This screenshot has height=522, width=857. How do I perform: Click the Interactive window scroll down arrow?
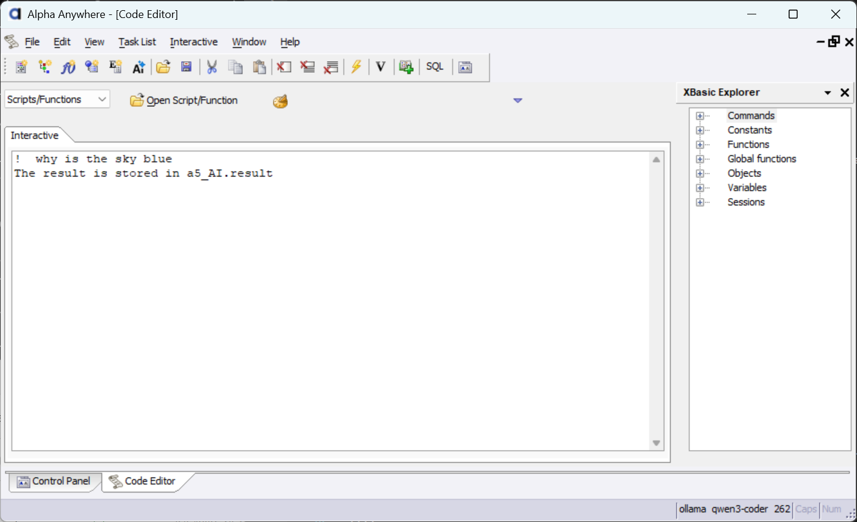click(x=657, y=443)
